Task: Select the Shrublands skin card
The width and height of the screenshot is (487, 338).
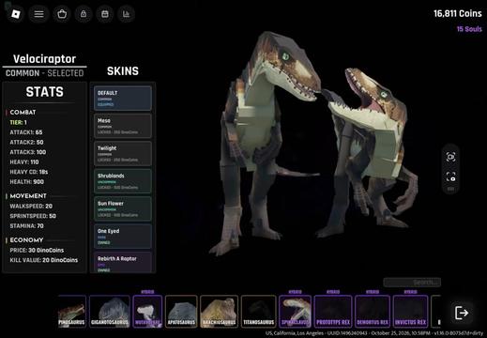Action: pyautogui.click(x=123, y=181)
